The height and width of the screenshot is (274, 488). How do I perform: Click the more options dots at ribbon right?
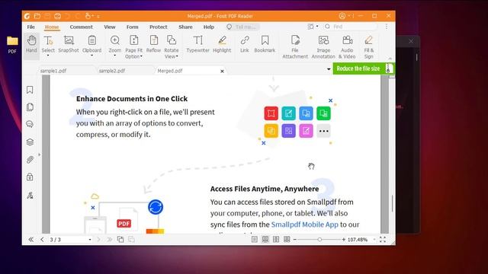[387, 27]
